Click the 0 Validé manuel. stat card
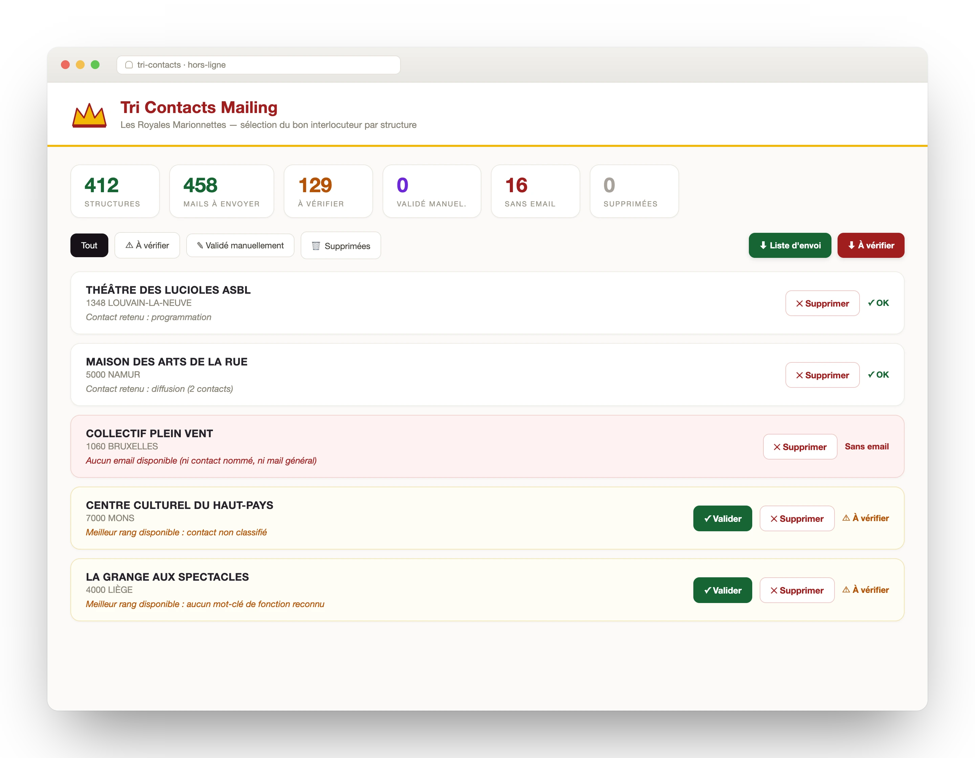This screenshot has width=975, height=758. [x=432, y=192]
